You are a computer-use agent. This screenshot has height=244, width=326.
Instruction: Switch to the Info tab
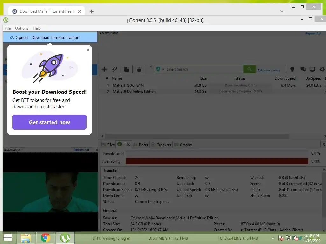coord(124,144)
